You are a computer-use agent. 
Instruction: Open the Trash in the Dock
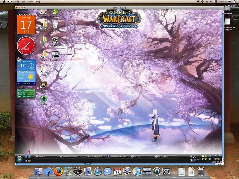[x=201, y=171]
